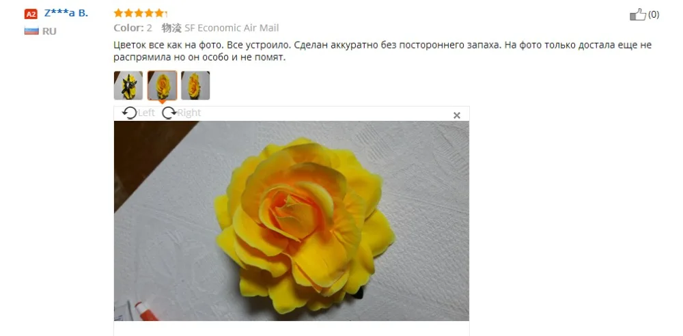The width and height of the screenshot is (683, 336).
Task: Click the "Right" rotate label
Action: click(189, 113)
